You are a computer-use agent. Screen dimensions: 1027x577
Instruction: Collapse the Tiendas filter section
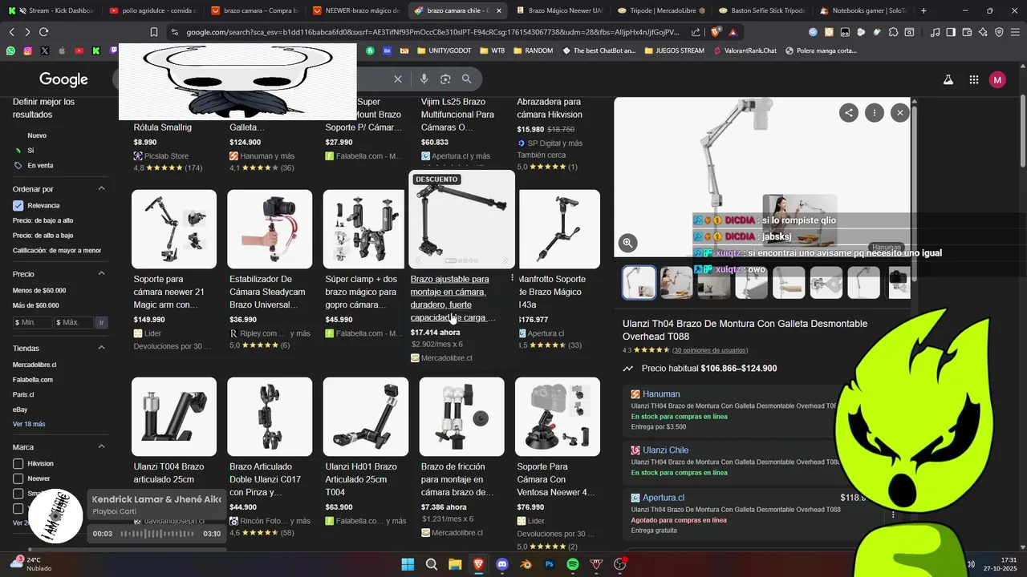[101, 348]
